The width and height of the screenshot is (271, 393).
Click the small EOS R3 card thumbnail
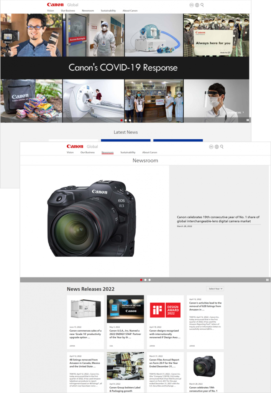pyautogui.click(x=204, y=367)
